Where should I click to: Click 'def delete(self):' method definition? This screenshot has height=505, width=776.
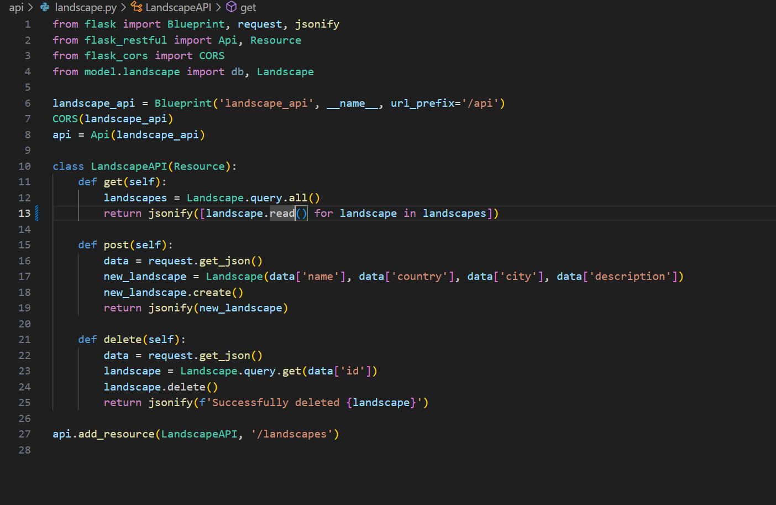(x=132, y=340)
